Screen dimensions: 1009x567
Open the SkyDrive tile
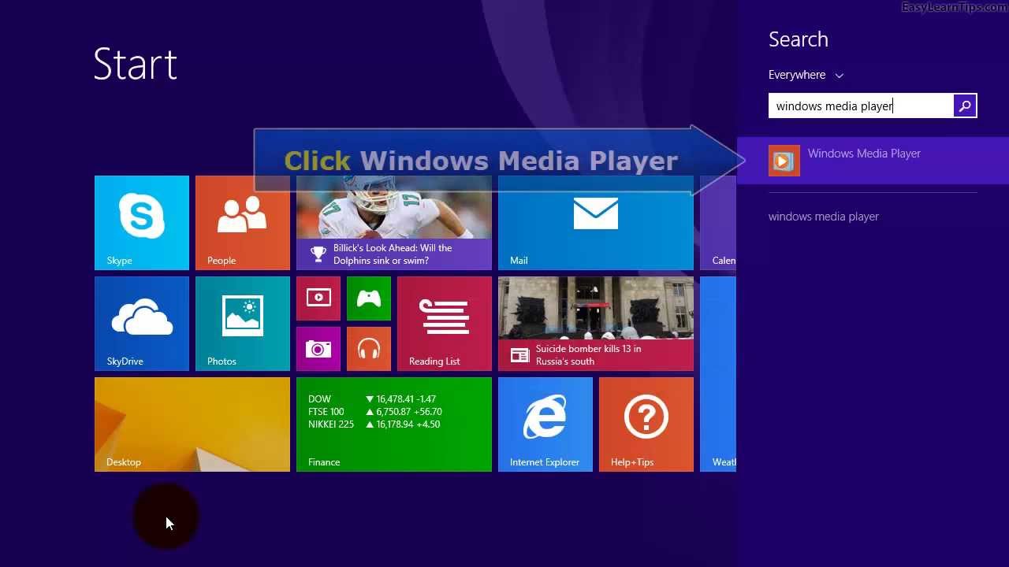coord(142,324)
